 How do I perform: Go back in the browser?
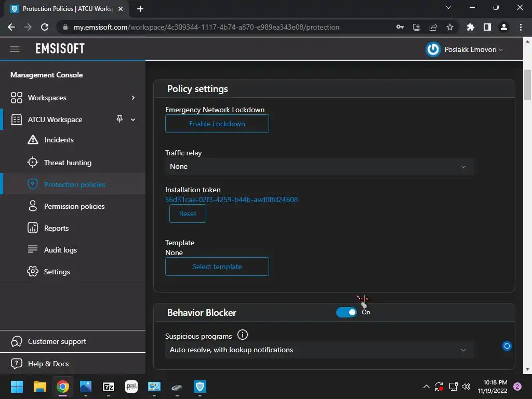11,27
